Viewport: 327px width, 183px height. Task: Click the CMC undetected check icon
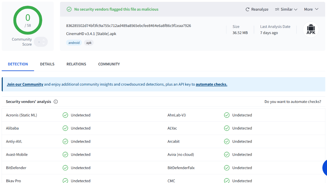[227, 181]
